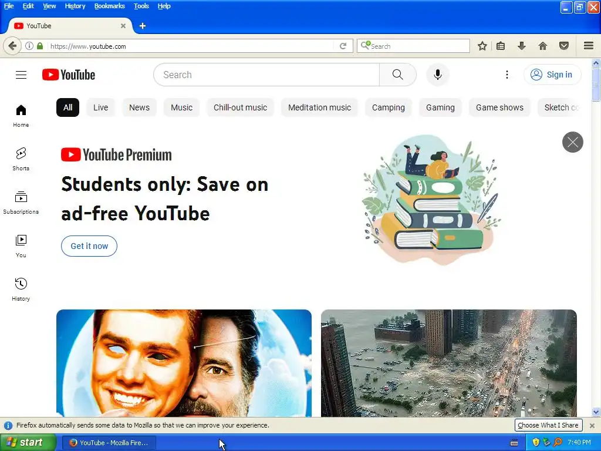The height and width of the screenshot is (451, 601).
Task: Go back with browser back arrow
Action: coord(12,46)
